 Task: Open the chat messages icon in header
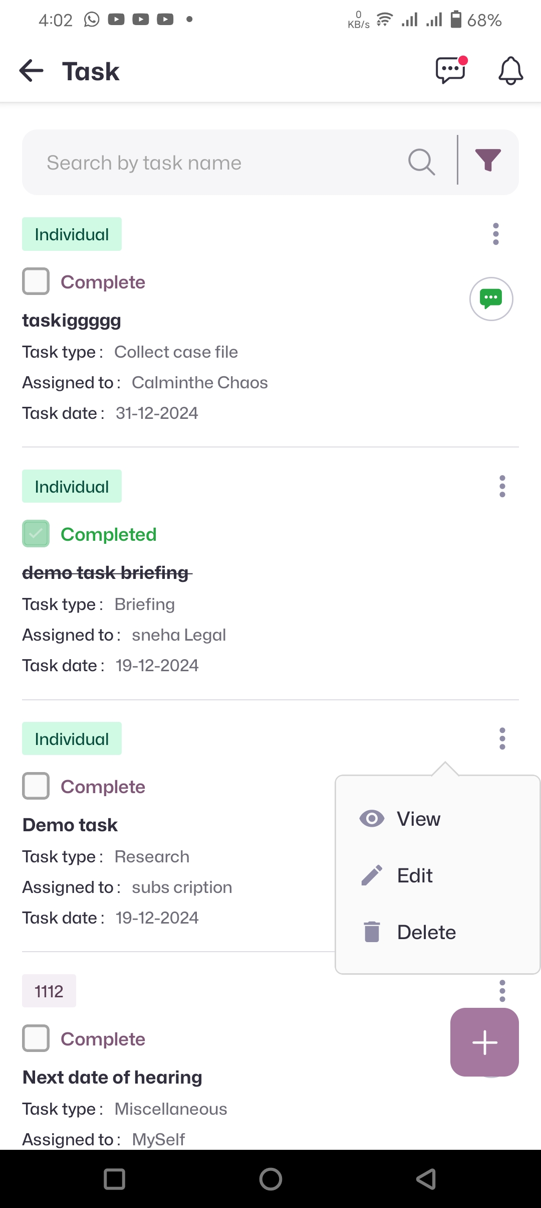451,70
